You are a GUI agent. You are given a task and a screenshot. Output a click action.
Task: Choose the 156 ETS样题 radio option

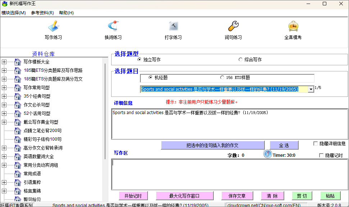pyautogui.click(x=222, y=77)
